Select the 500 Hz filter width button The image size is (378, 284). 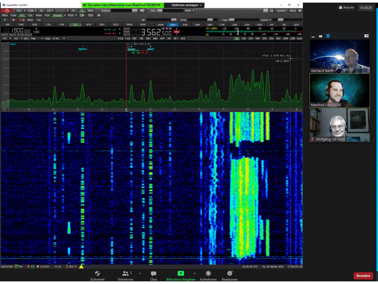click(264, 38)
